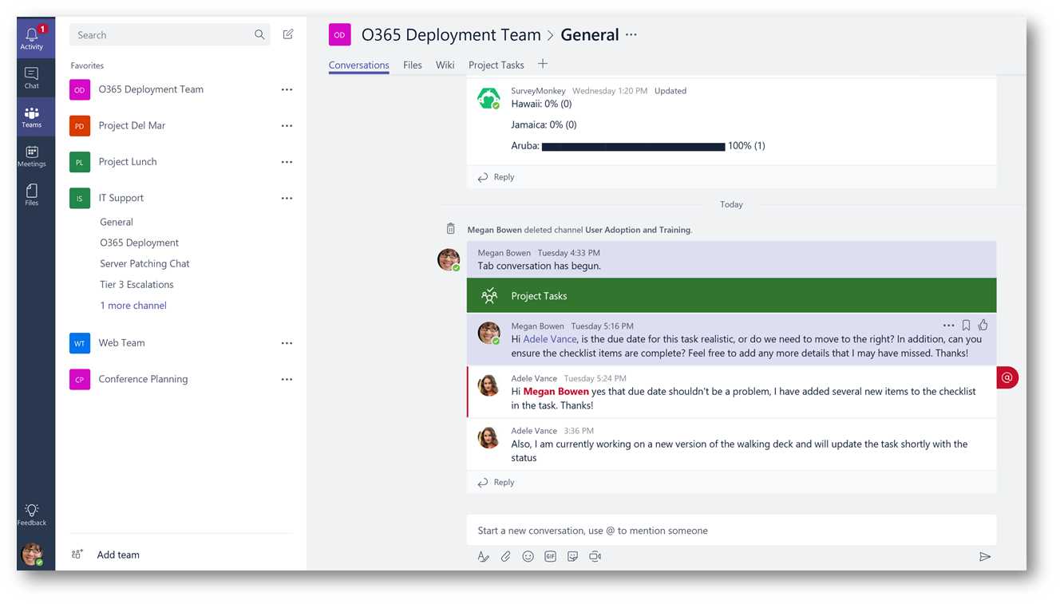This screenshot has width=1060, height=604.
Task: Open more options for O365 Deployment Team
Action: [x=287, y=90]
